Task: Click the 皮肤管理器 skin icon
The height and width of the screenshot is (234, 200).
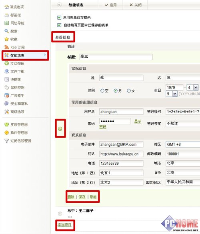Action: 6,125
